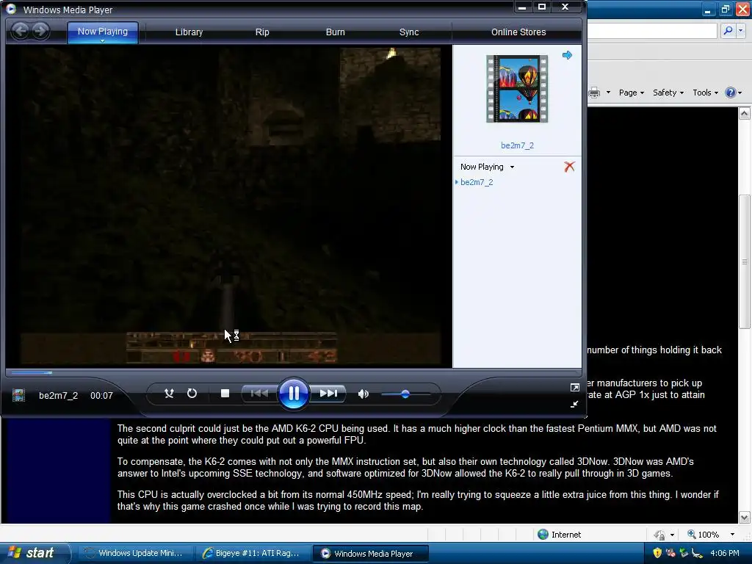Toggle repeat mode in Media Player
The height and width of the screenshot is (564, 752).
[192, 394]
